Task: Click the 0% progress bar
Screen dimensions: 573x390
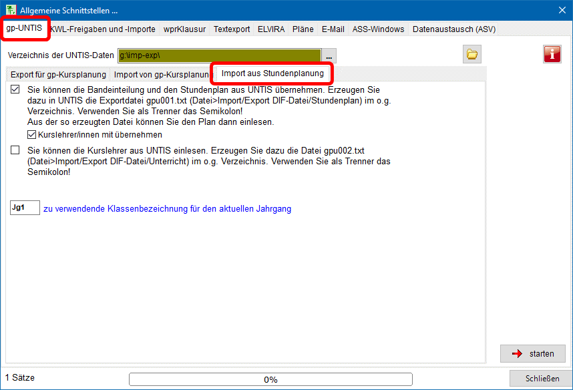Action: click(x=270, y=379)
